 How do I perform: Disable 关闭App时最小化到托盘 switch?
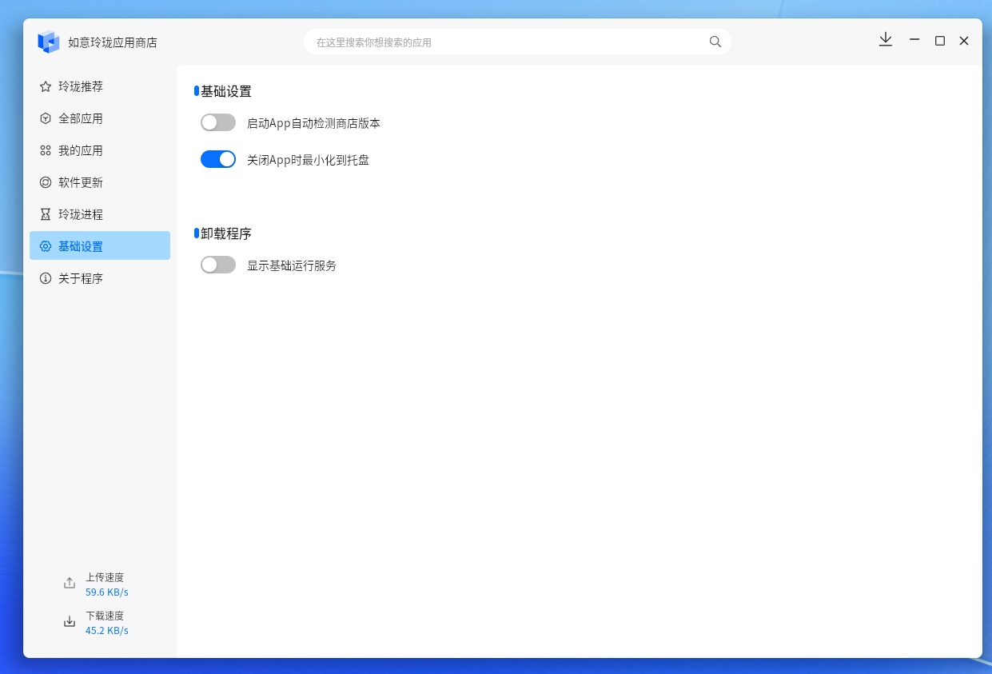[218, 159]
